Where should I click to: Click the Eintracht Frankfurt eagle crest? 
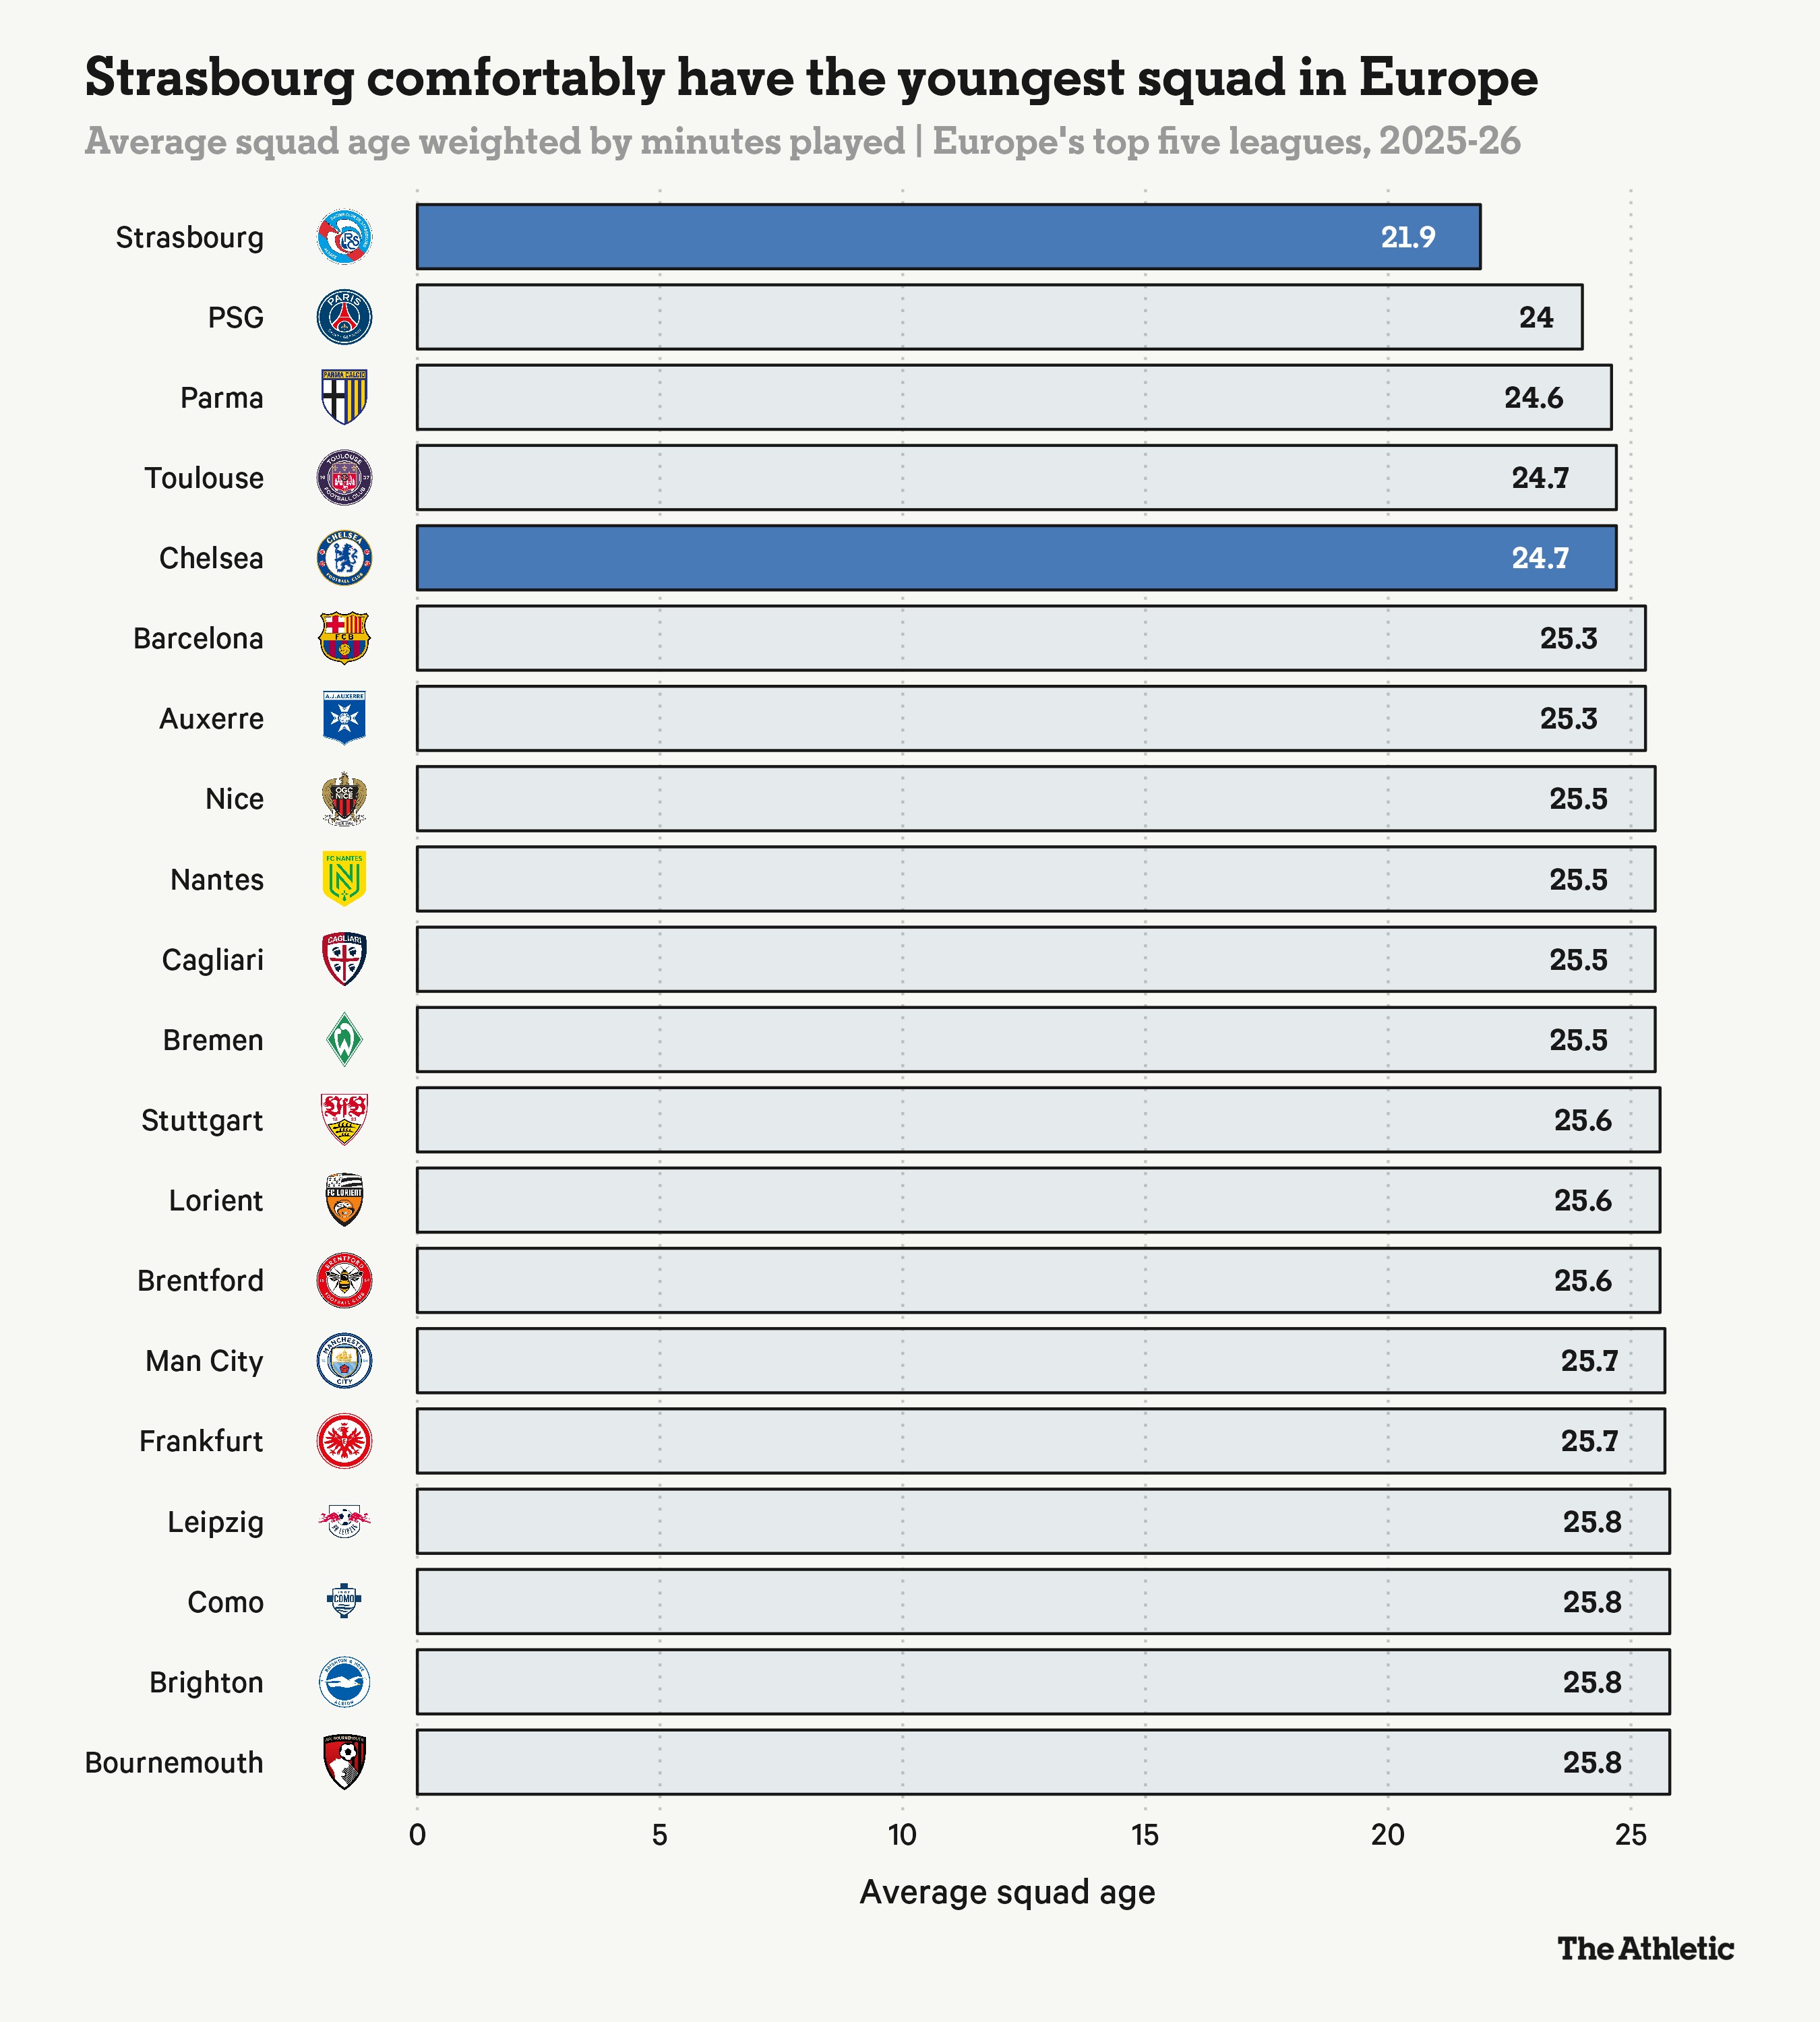click(344, 1441)
